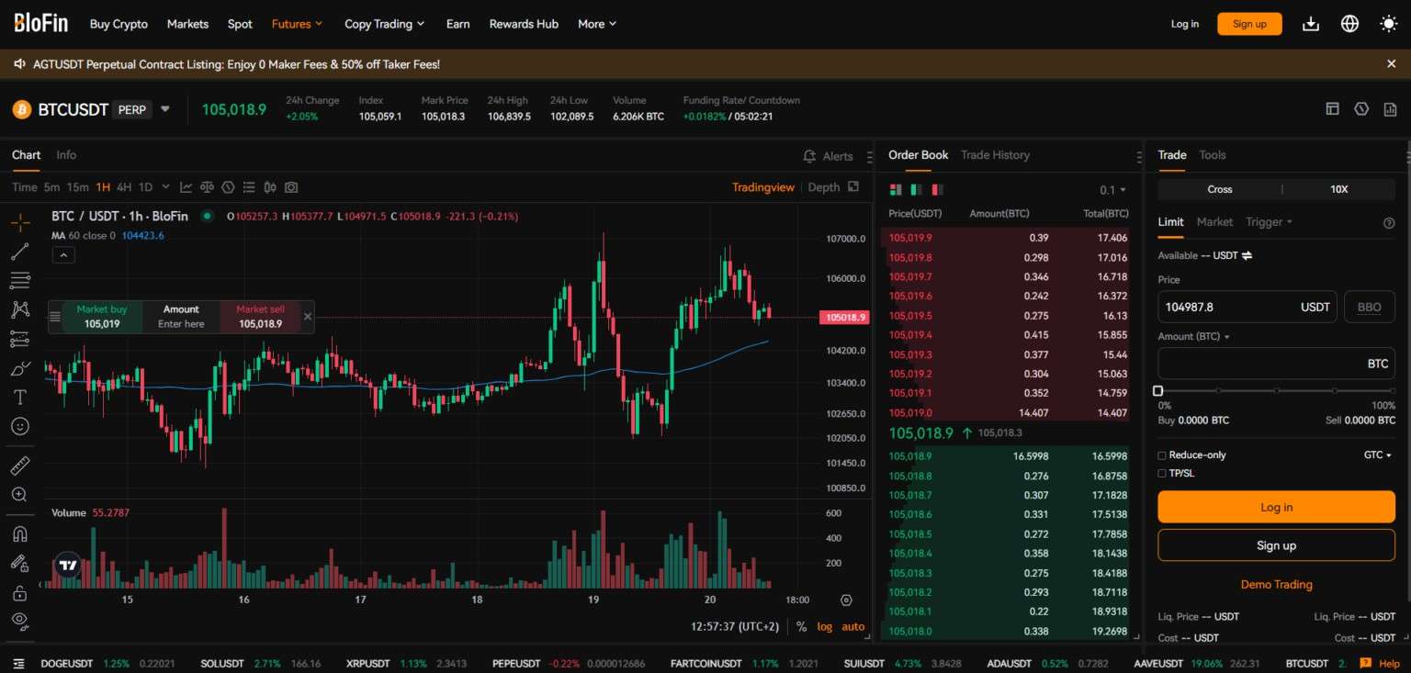
Task: Toggle hide all drawings eye icon
Action: (x=20, y=621)
